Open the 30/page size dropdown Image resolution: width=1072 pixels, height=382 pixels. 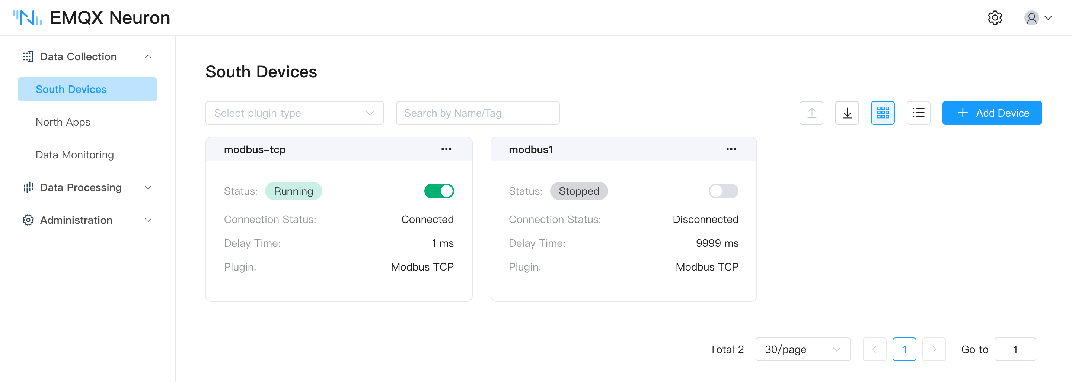803,349
